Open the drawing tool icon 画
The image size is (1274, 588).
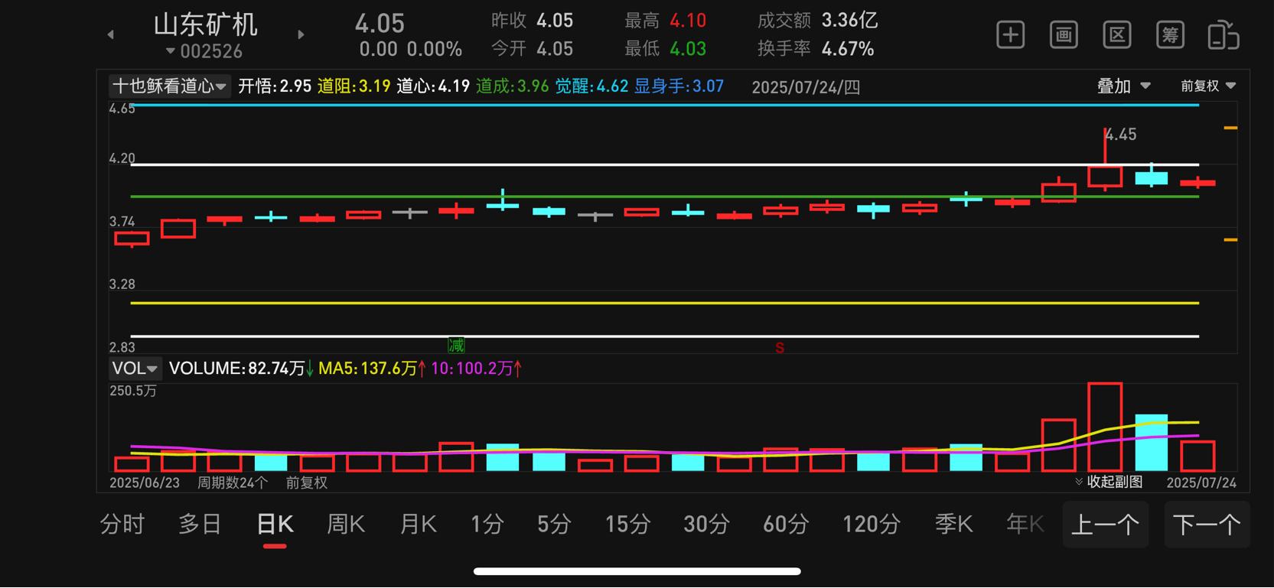click(x=1064, y=35)
